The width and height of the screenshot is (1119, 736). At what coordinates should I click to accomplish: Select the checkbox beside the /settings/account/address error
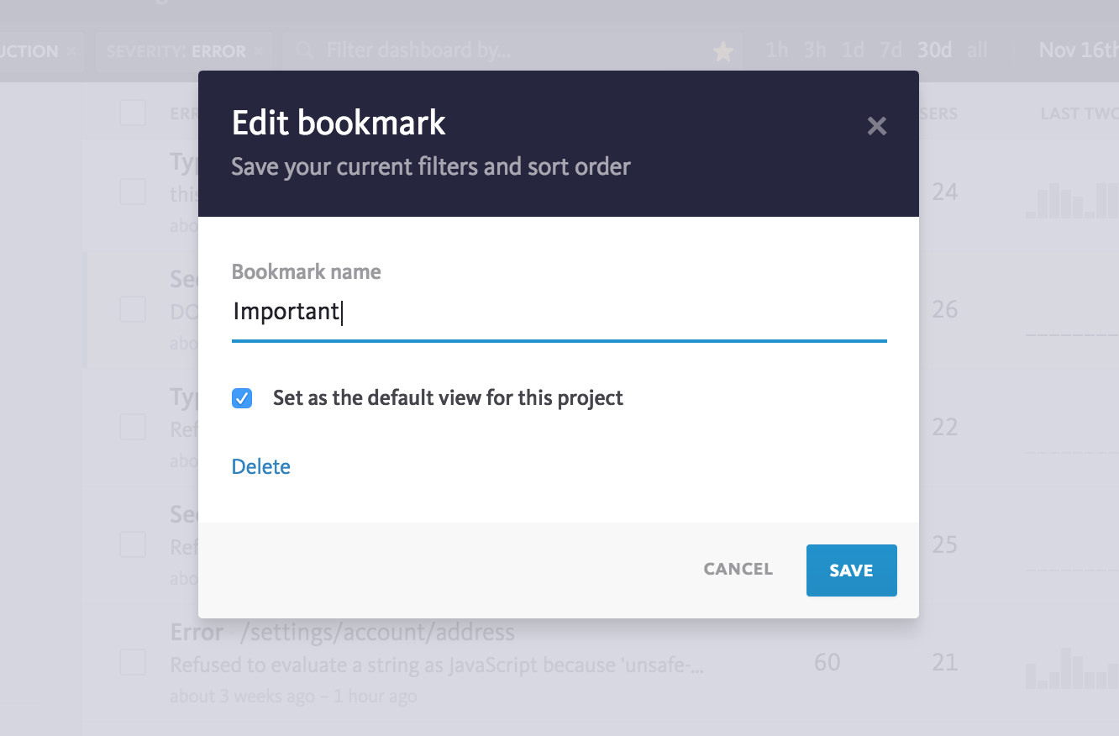point(133,662)
